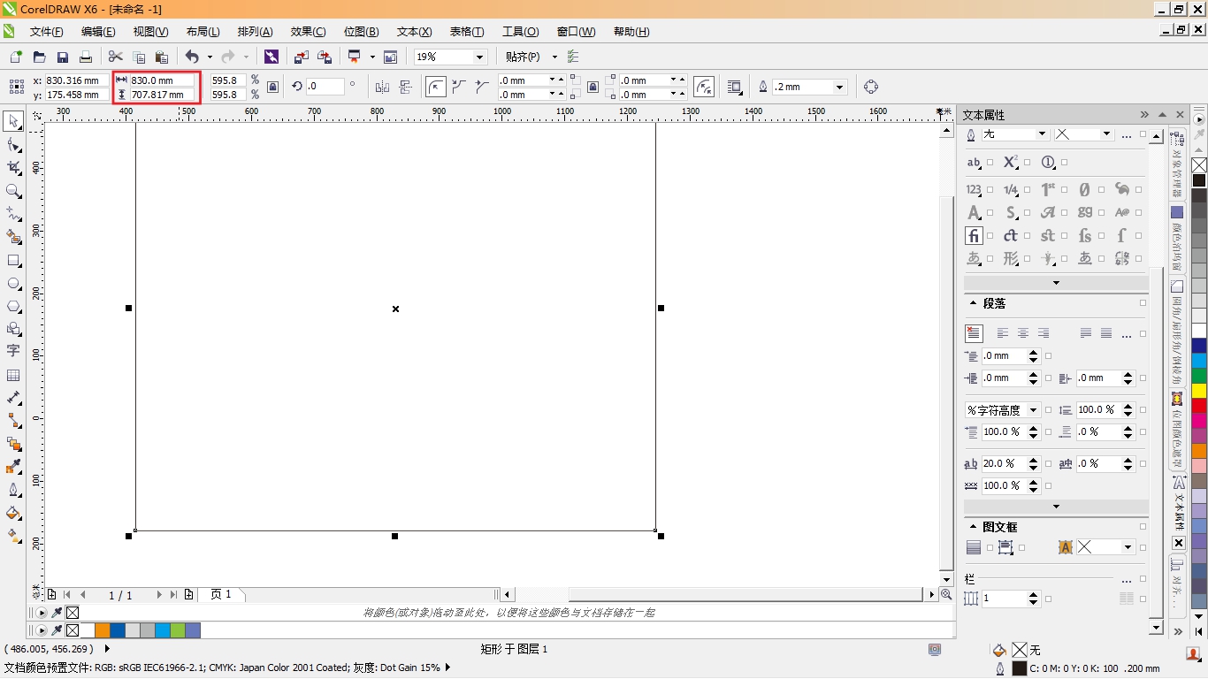Pick the yellow swatch in color palette
1208x679 pixels.
(1199, 390)
